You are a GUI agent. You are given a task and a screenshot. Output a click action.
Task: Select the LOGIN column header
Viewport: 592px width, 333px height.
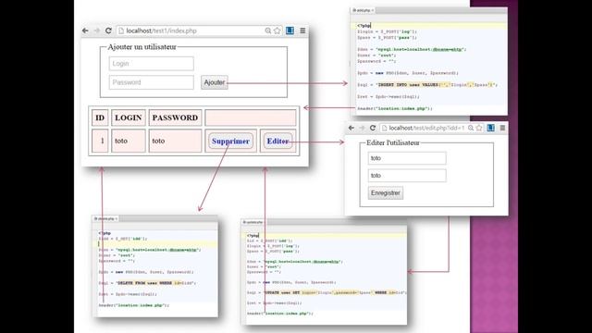pos(129,117)
